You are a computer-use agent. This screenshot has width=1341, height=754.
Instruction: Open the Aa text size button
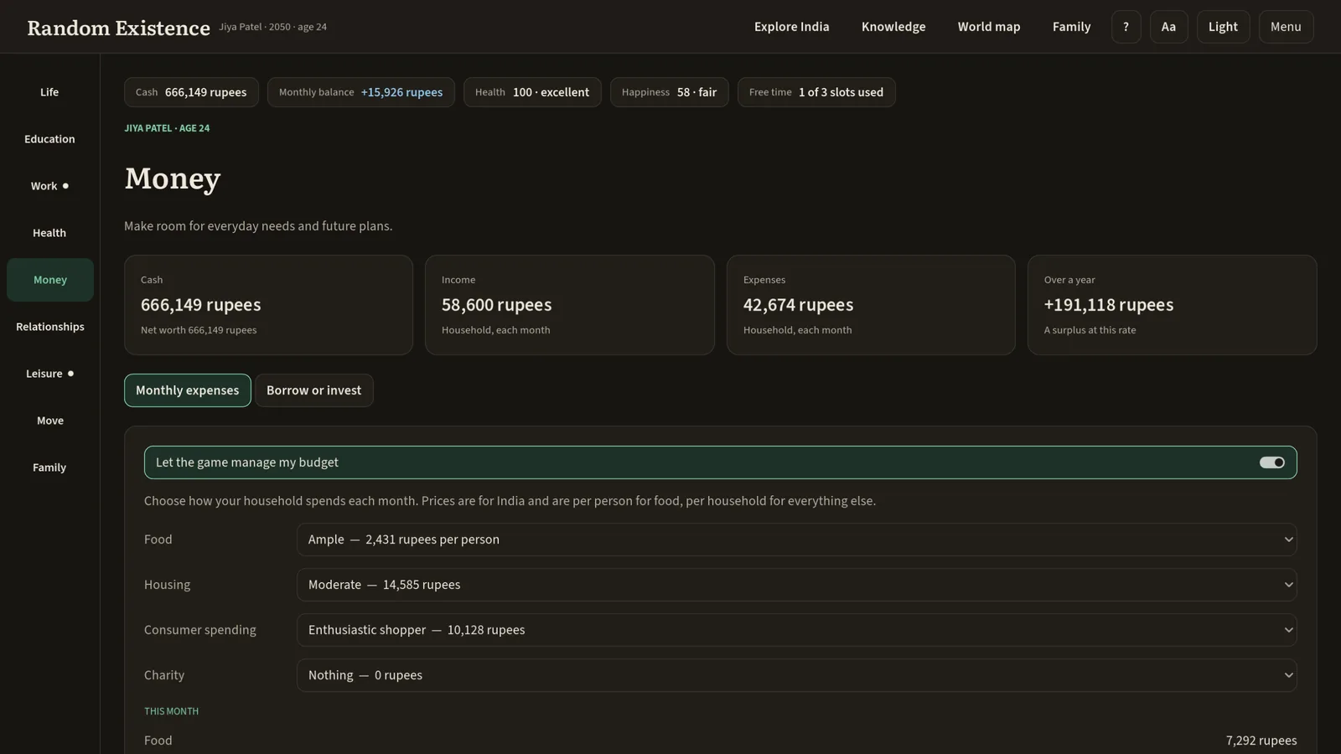(x=1168, y=27)
